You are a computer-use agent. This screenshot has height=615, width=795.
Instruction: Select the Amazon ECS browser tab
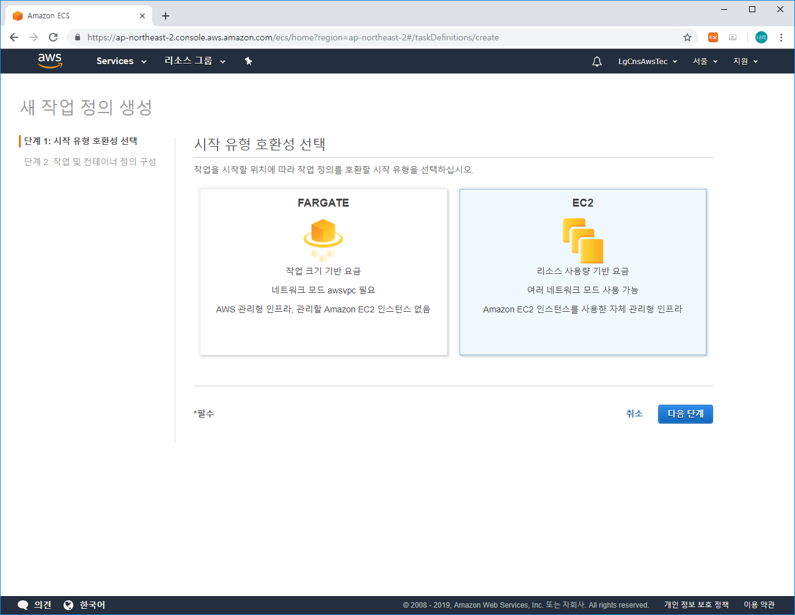pos(79,16)
